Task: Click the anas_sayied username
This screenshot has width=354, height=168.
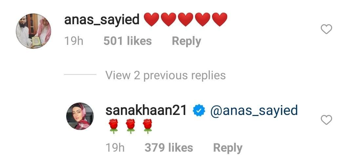Action: (x=102, y=20)
